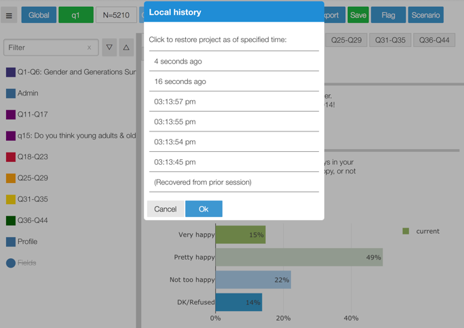Select the 03:13:45 pm history entry
The image size is (464, 328).
pos(233,162)
